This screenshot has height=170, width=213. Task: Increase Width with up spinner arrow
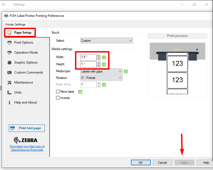[99, 56]
